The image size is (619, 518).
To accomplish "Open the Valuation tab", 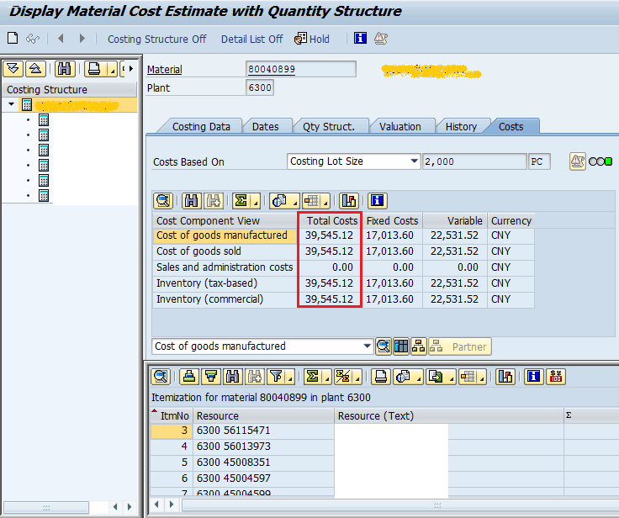I will click(399, 127).
